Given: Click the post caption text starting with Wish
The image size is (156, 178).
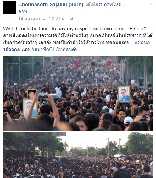Looking at the screenshot, I should (x=78, y=39).
